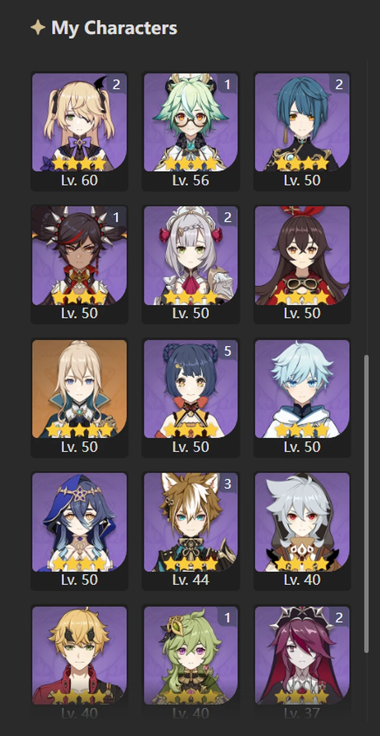
Task: Select the five-star orange background character card
Action: pyautogui.click(x=80, y=398)
